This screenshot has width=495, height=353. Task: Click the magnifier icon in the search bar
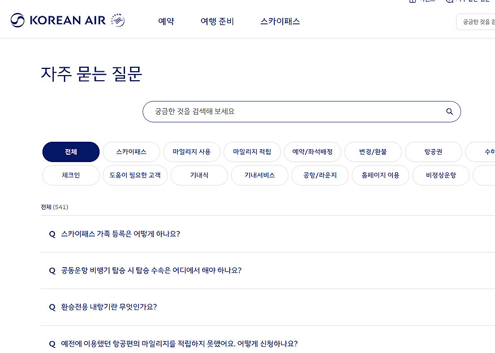[449, 112]
